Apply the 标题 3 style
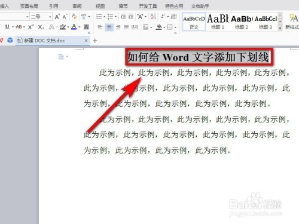 click(266, 22)
